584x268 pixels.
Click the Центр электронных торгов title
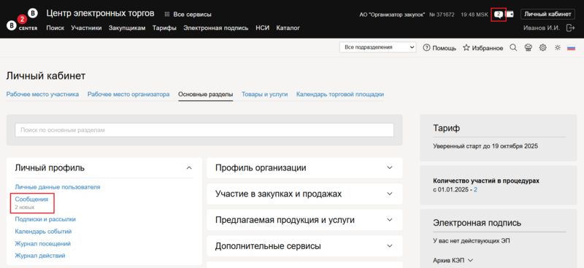tap(100, 13)
